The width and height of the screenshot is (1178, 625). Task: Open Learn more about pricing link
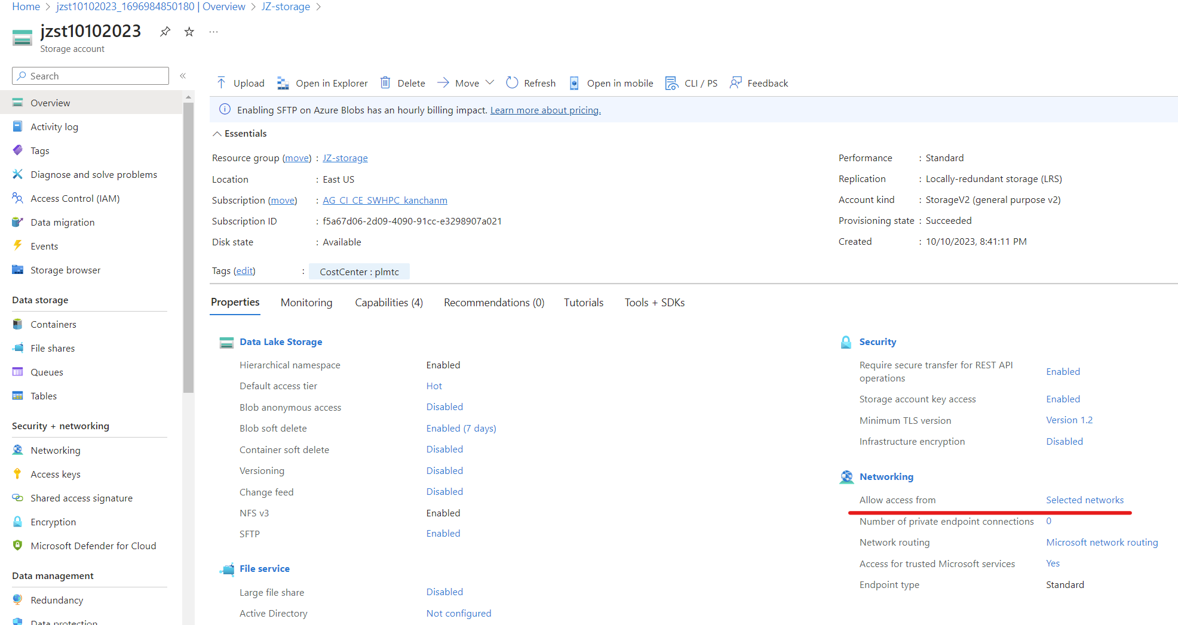click(545, 110)
